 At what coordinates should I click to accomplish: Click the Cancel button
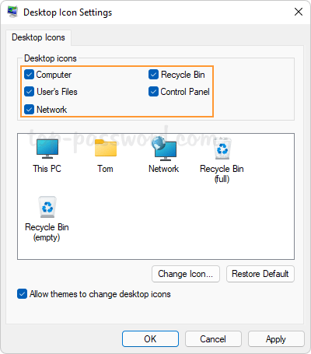click(x=213, y=339)
